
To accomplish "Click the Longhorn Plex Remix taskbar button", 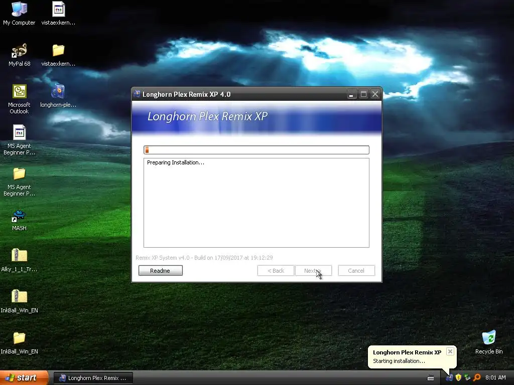I will 93,378.
